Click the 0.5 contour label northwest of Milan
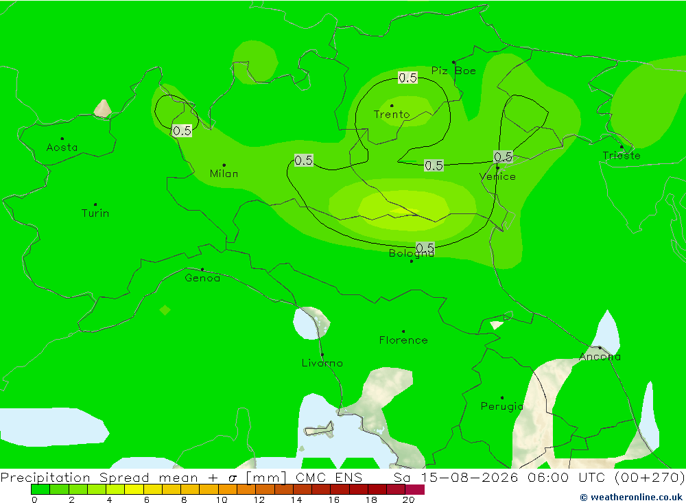The width and height of the screenshot is (686, 503). (x=182, y=131)
